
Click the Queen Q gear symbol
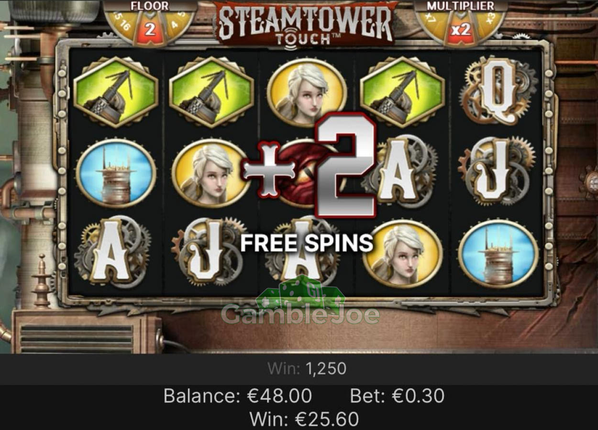point(498,92)
